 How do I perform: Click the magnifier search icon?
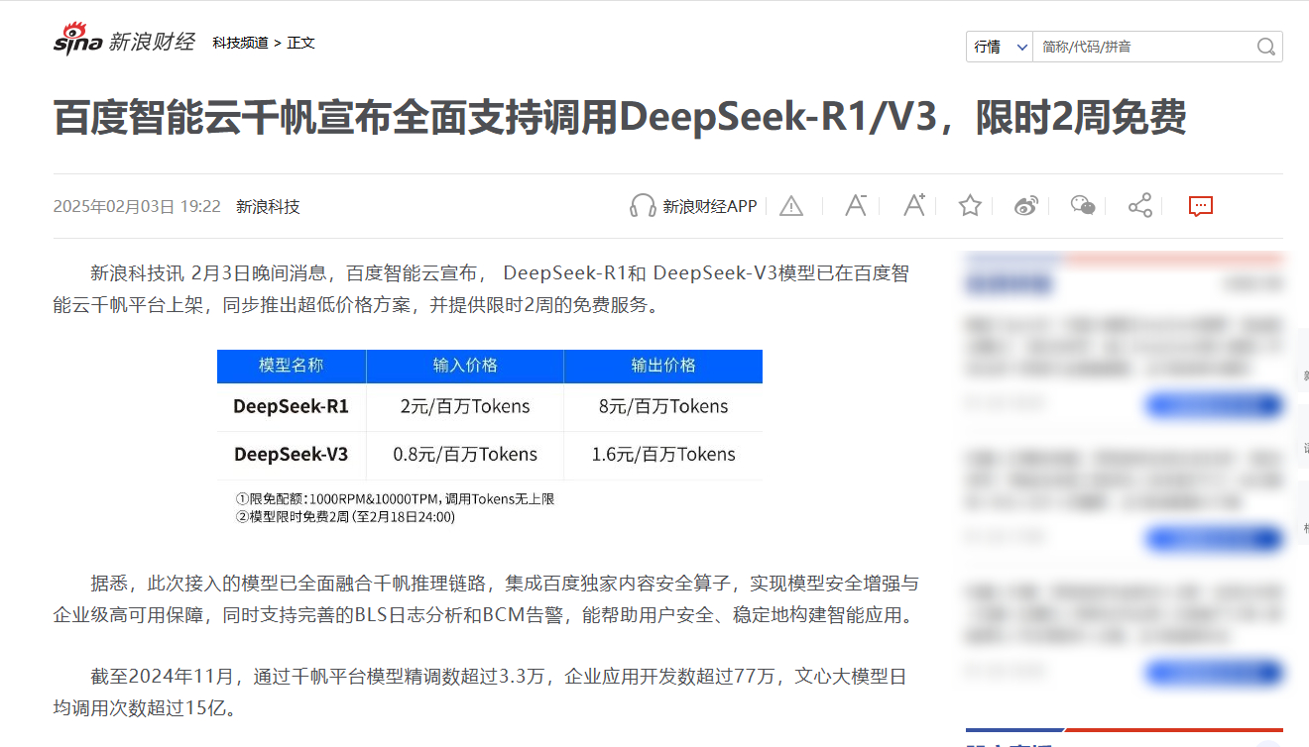click(x=1266, y=47)
